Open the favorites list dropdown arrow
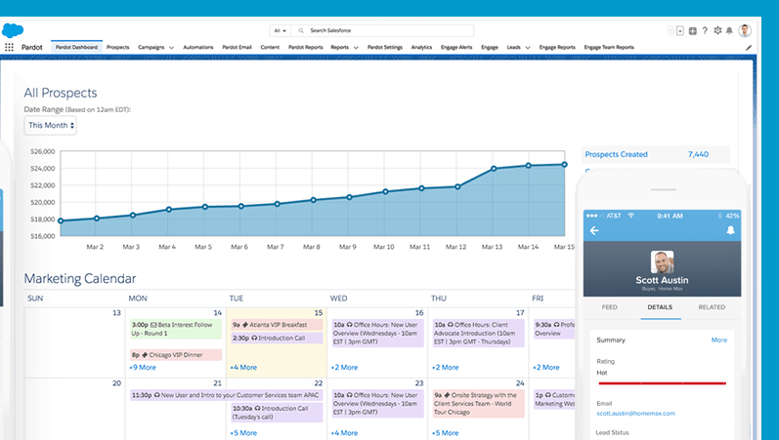The height and width of the screenshot is (440, 779). [680, 31]
